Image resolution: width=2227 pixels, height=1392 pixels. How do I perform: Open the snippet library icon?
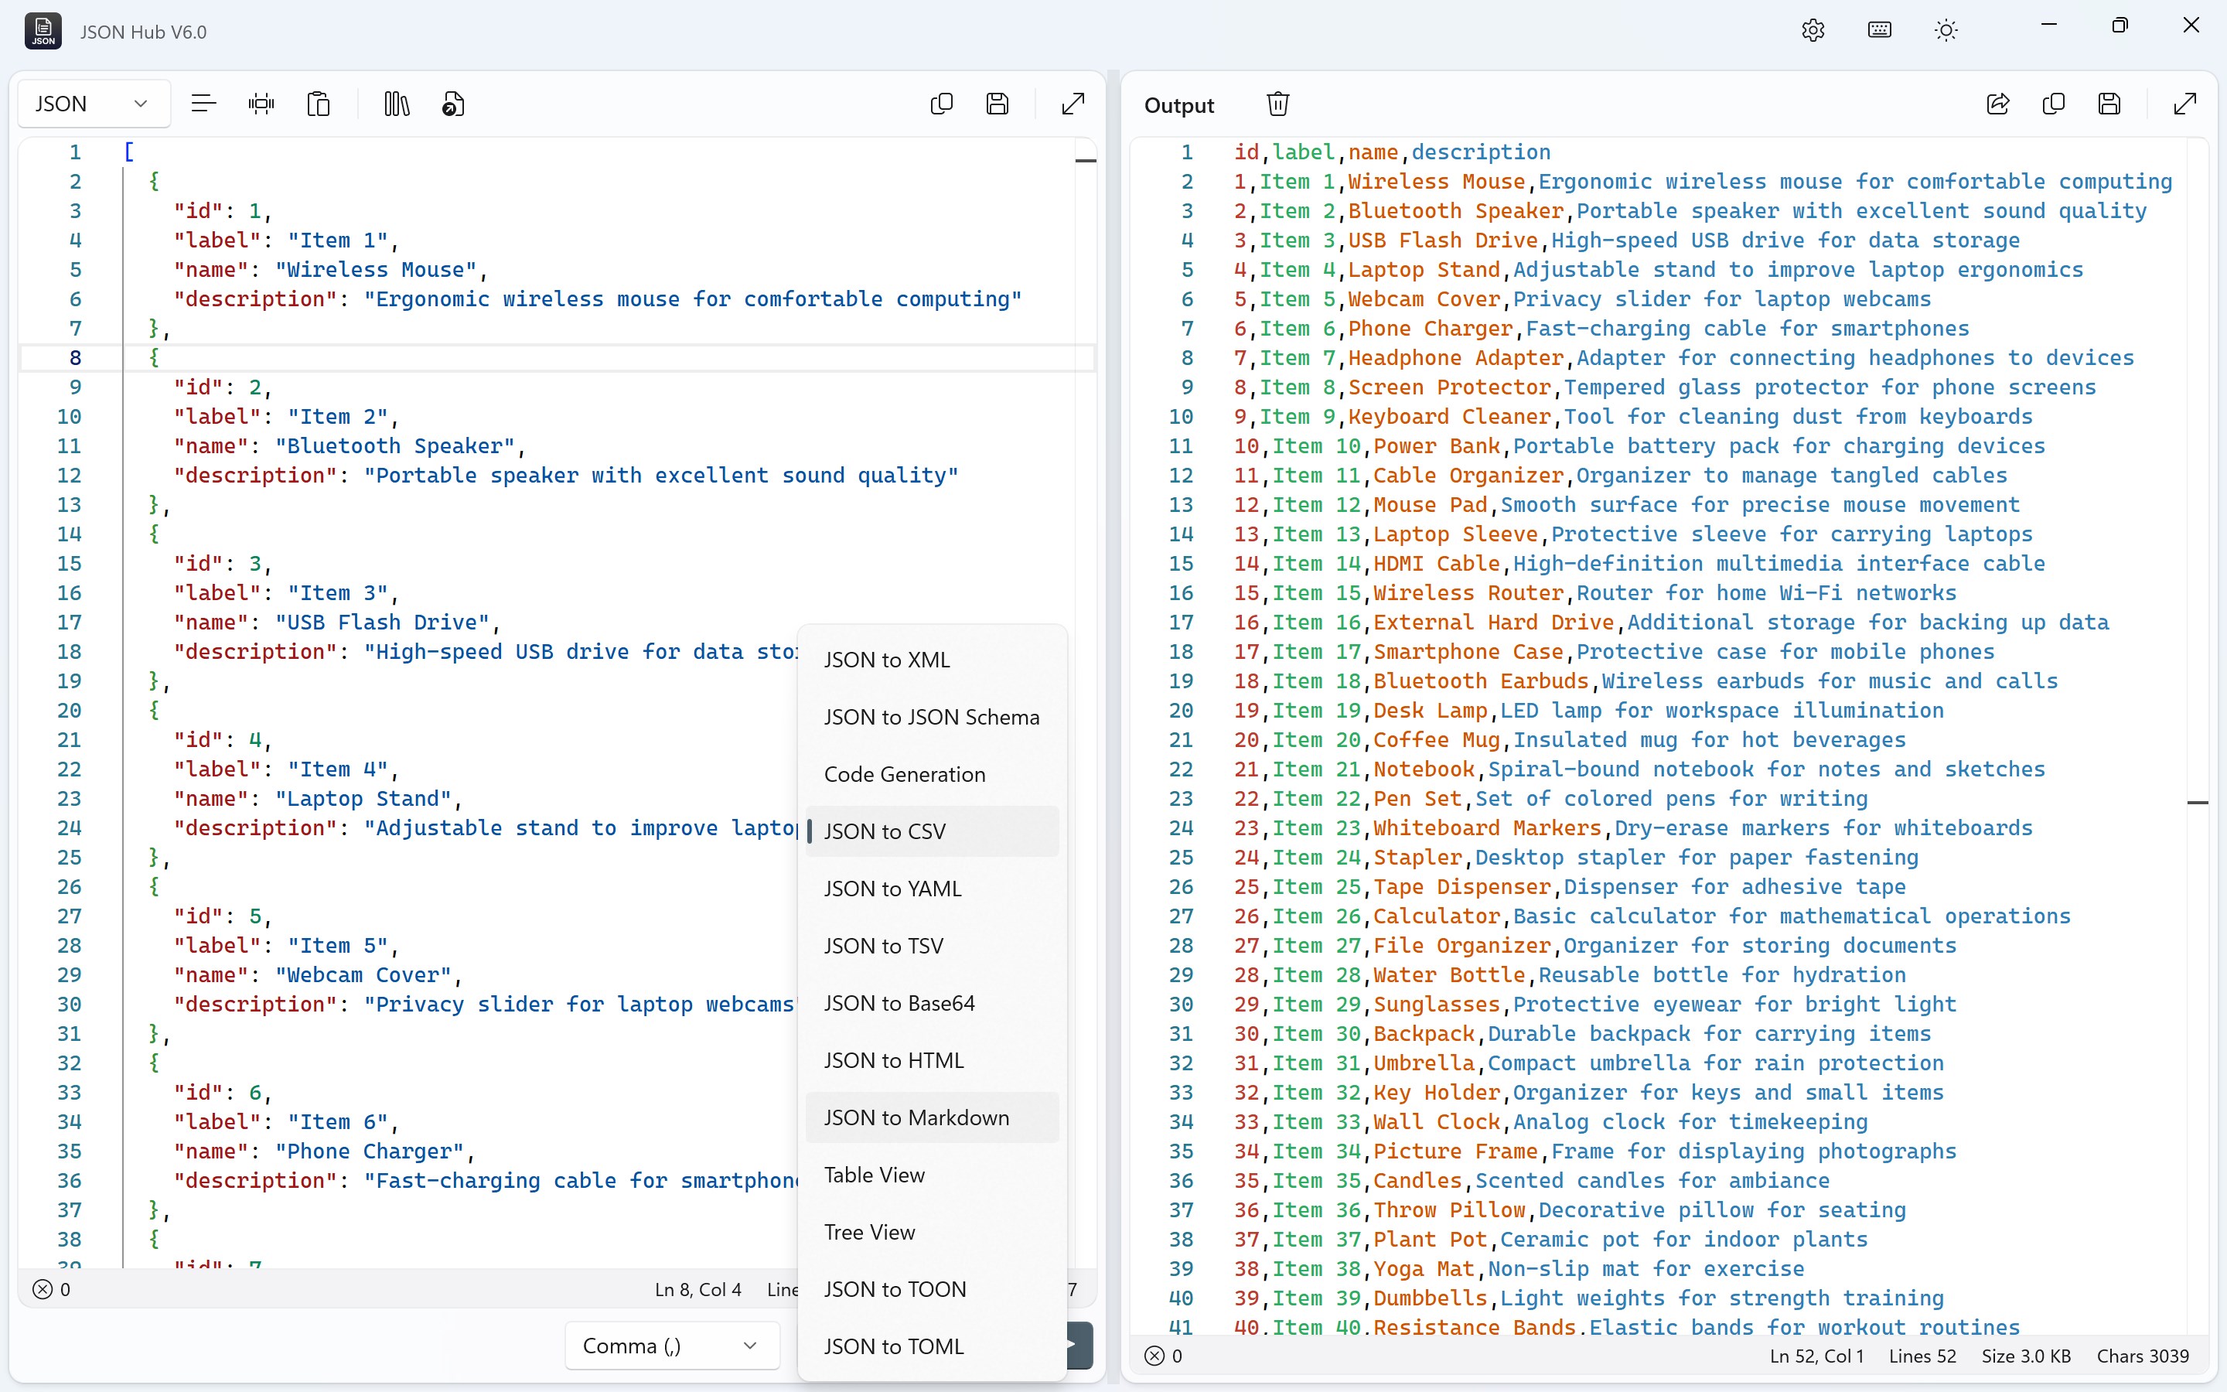pyautogui.click(x=395, y=103)
